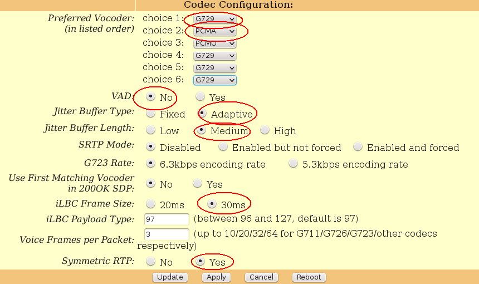Pick 5.3kbps encoding rate for G723
This screenshot has width=479, height=284.
pos(293,164)
